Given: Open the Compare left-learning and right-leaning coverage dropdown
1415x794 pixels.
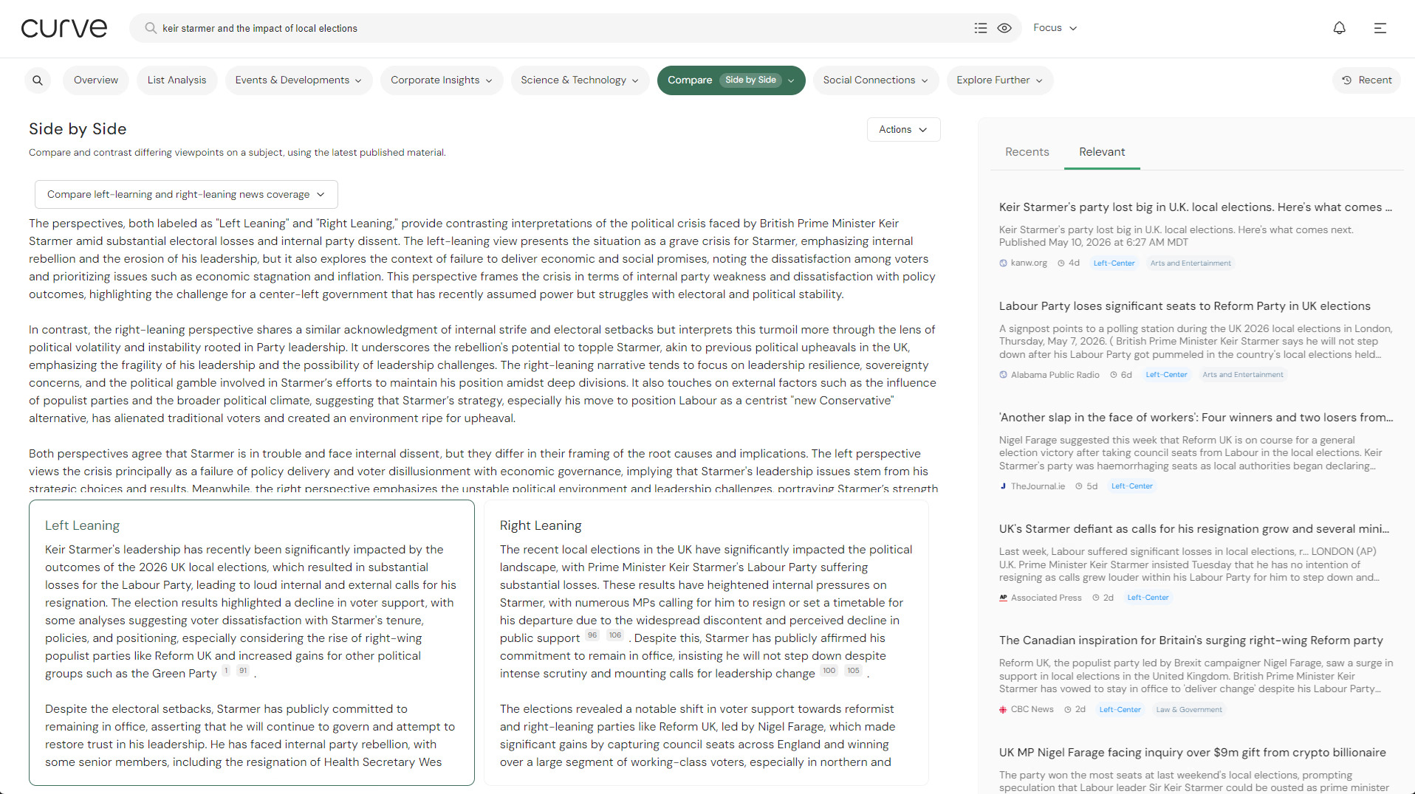Looking at the screenshot, I should pyautogui.click(x=186, y=195).
